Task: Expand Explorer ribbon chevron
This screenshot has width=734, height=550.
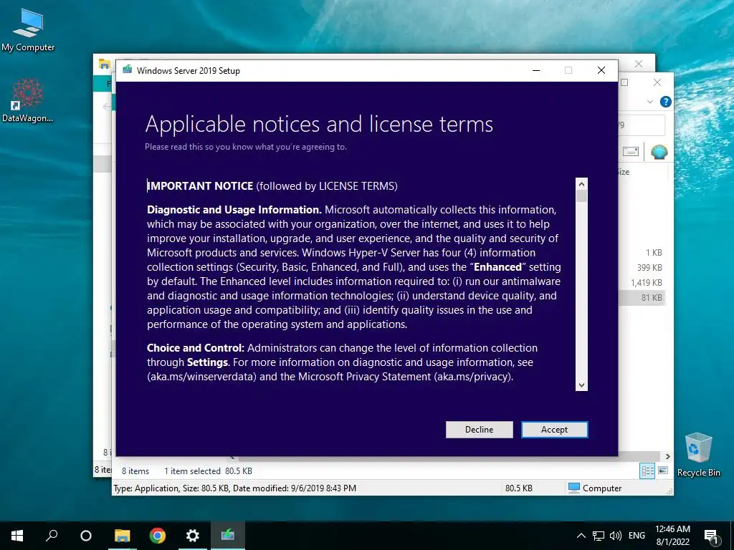Action: point(649,102)
